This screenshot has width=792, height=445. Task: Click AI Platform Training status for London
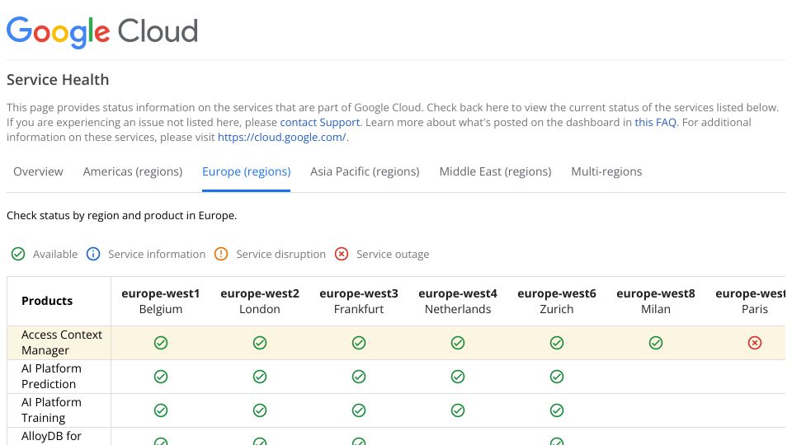260,410
